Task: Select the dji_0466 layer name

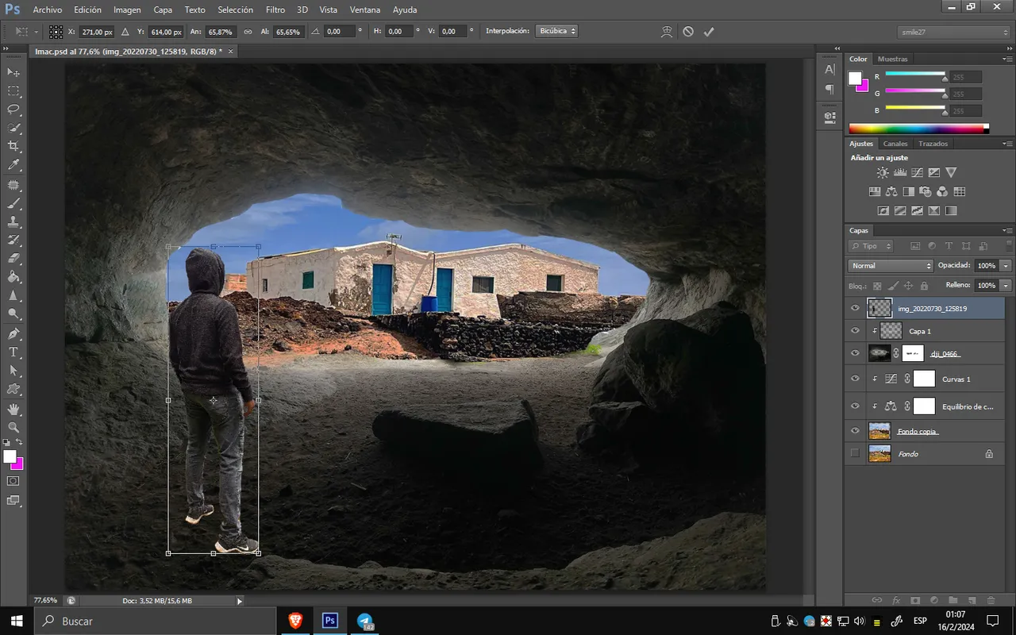Action: 945,354
